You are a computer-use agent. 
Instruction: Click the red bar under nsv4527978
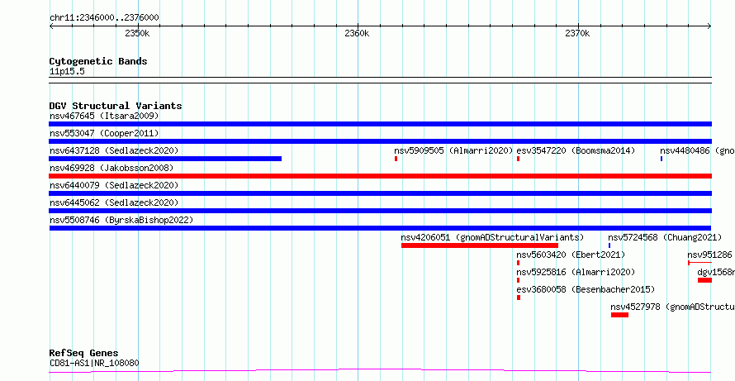click(619, 315)
